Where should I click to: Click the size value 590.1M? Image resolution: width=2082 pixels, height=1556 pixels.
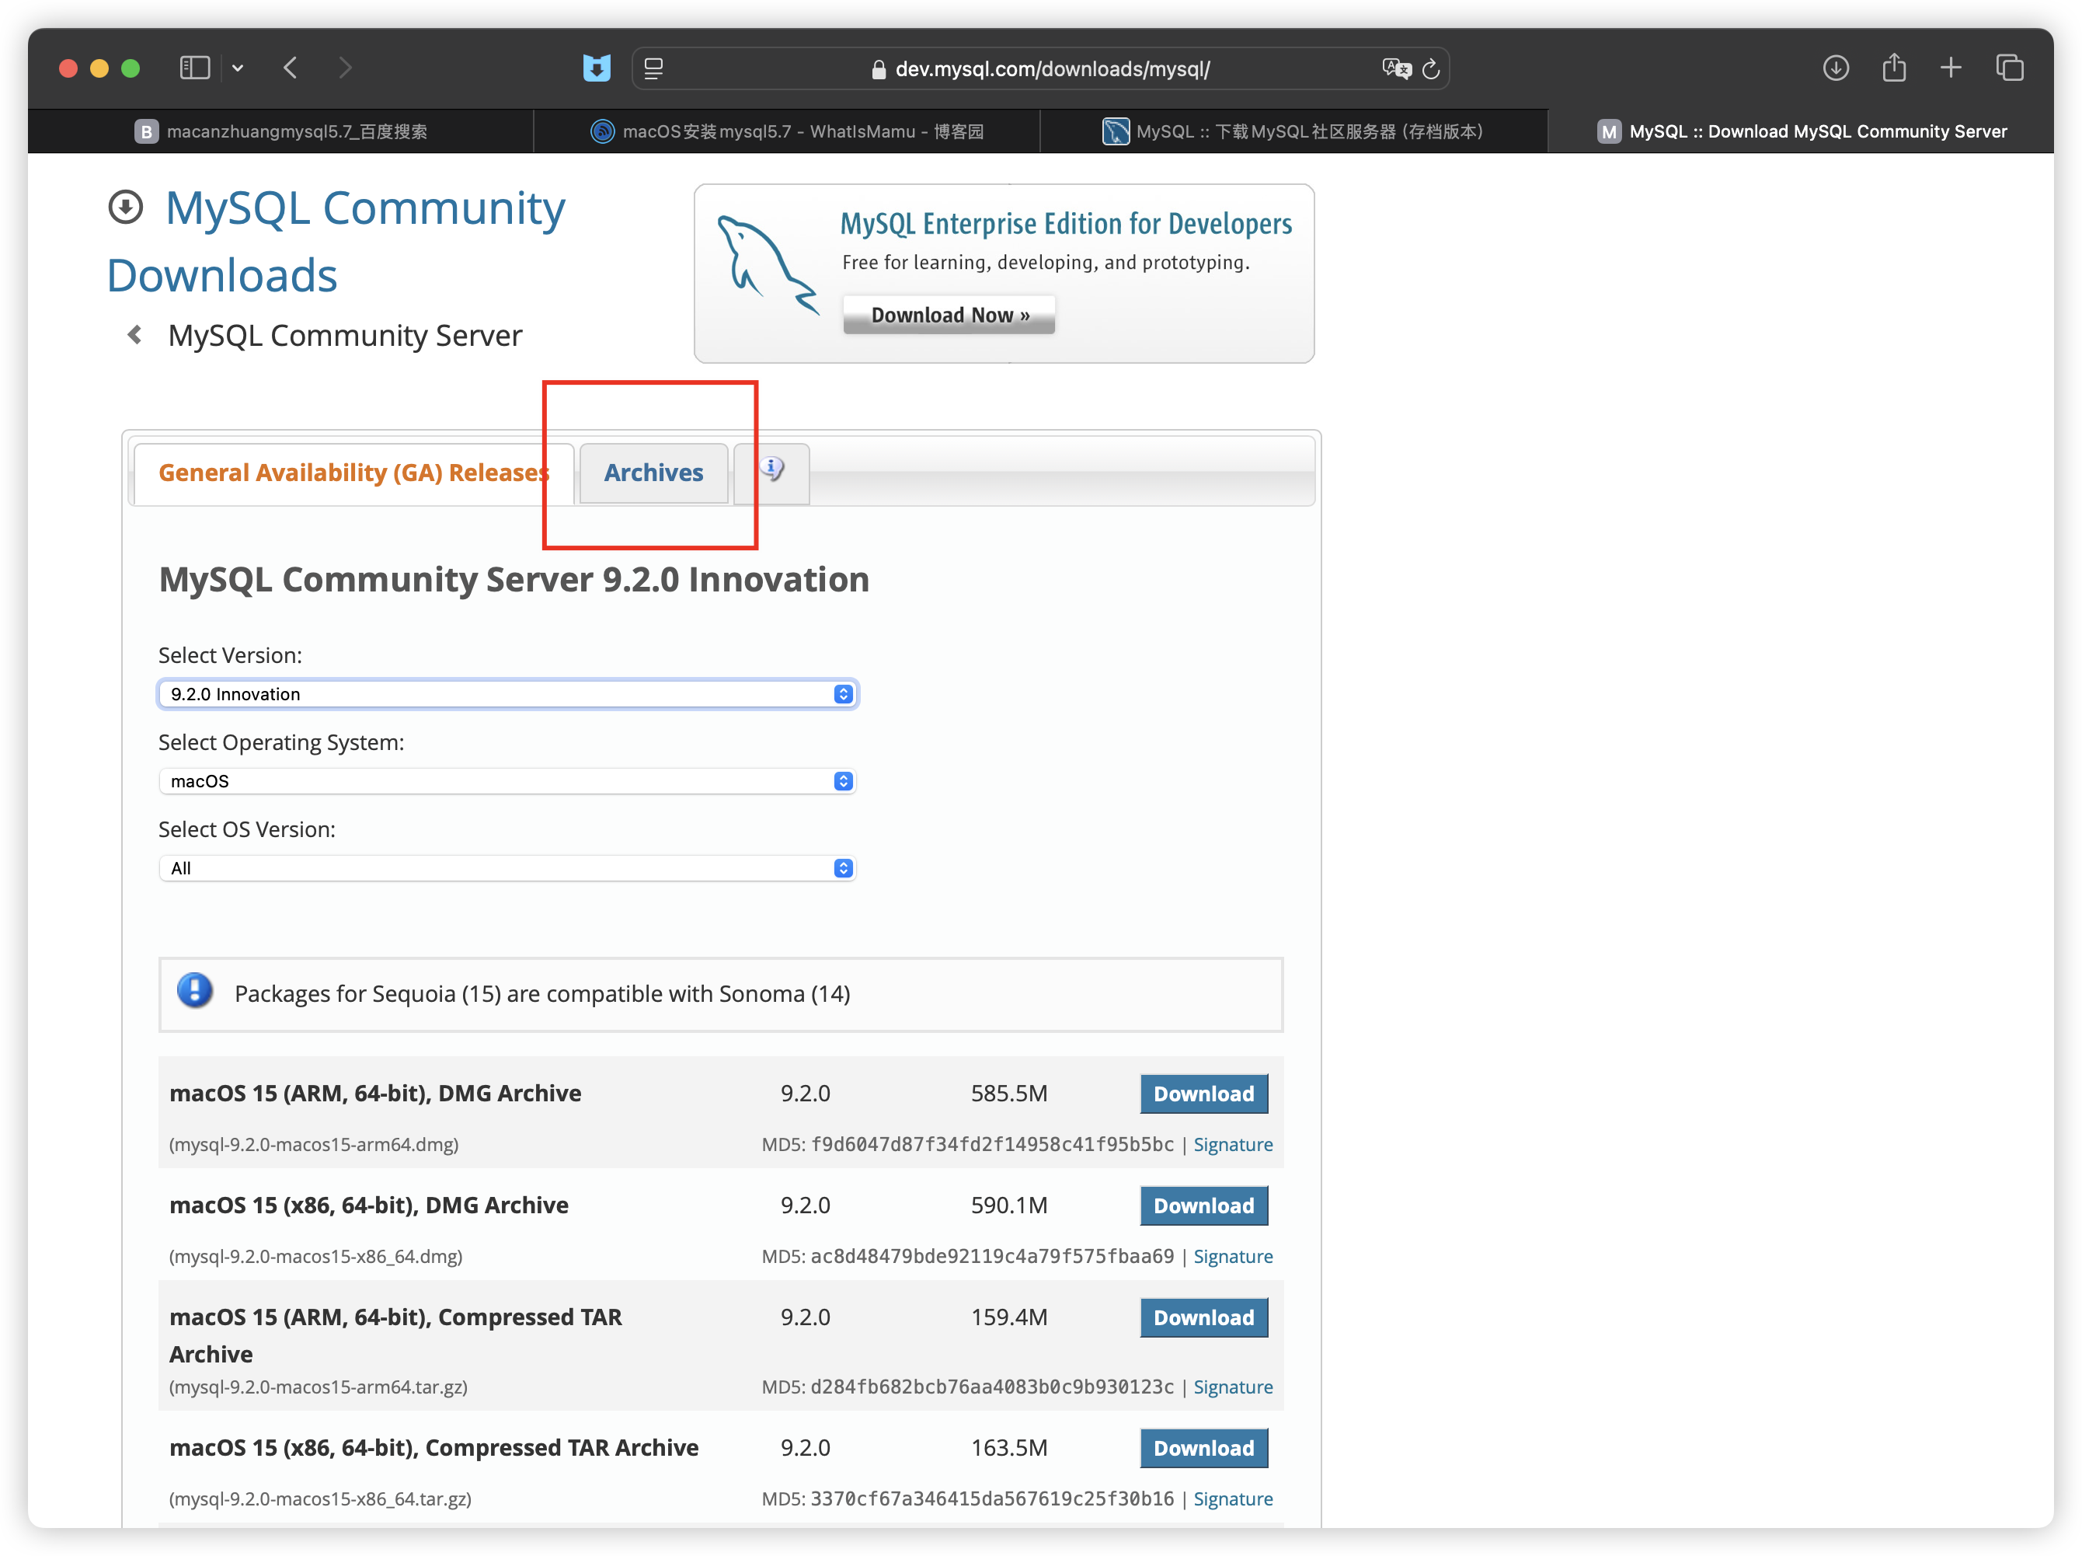click(1009, 1205)
